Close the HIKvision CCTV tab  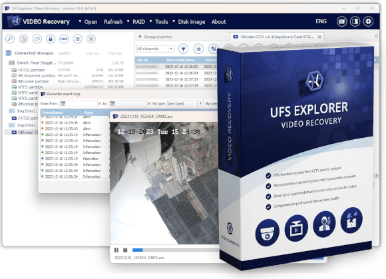319,37
